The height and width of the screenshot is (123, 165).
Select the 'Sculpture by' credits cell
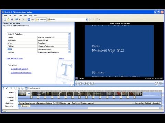click(x=22, y=40)
